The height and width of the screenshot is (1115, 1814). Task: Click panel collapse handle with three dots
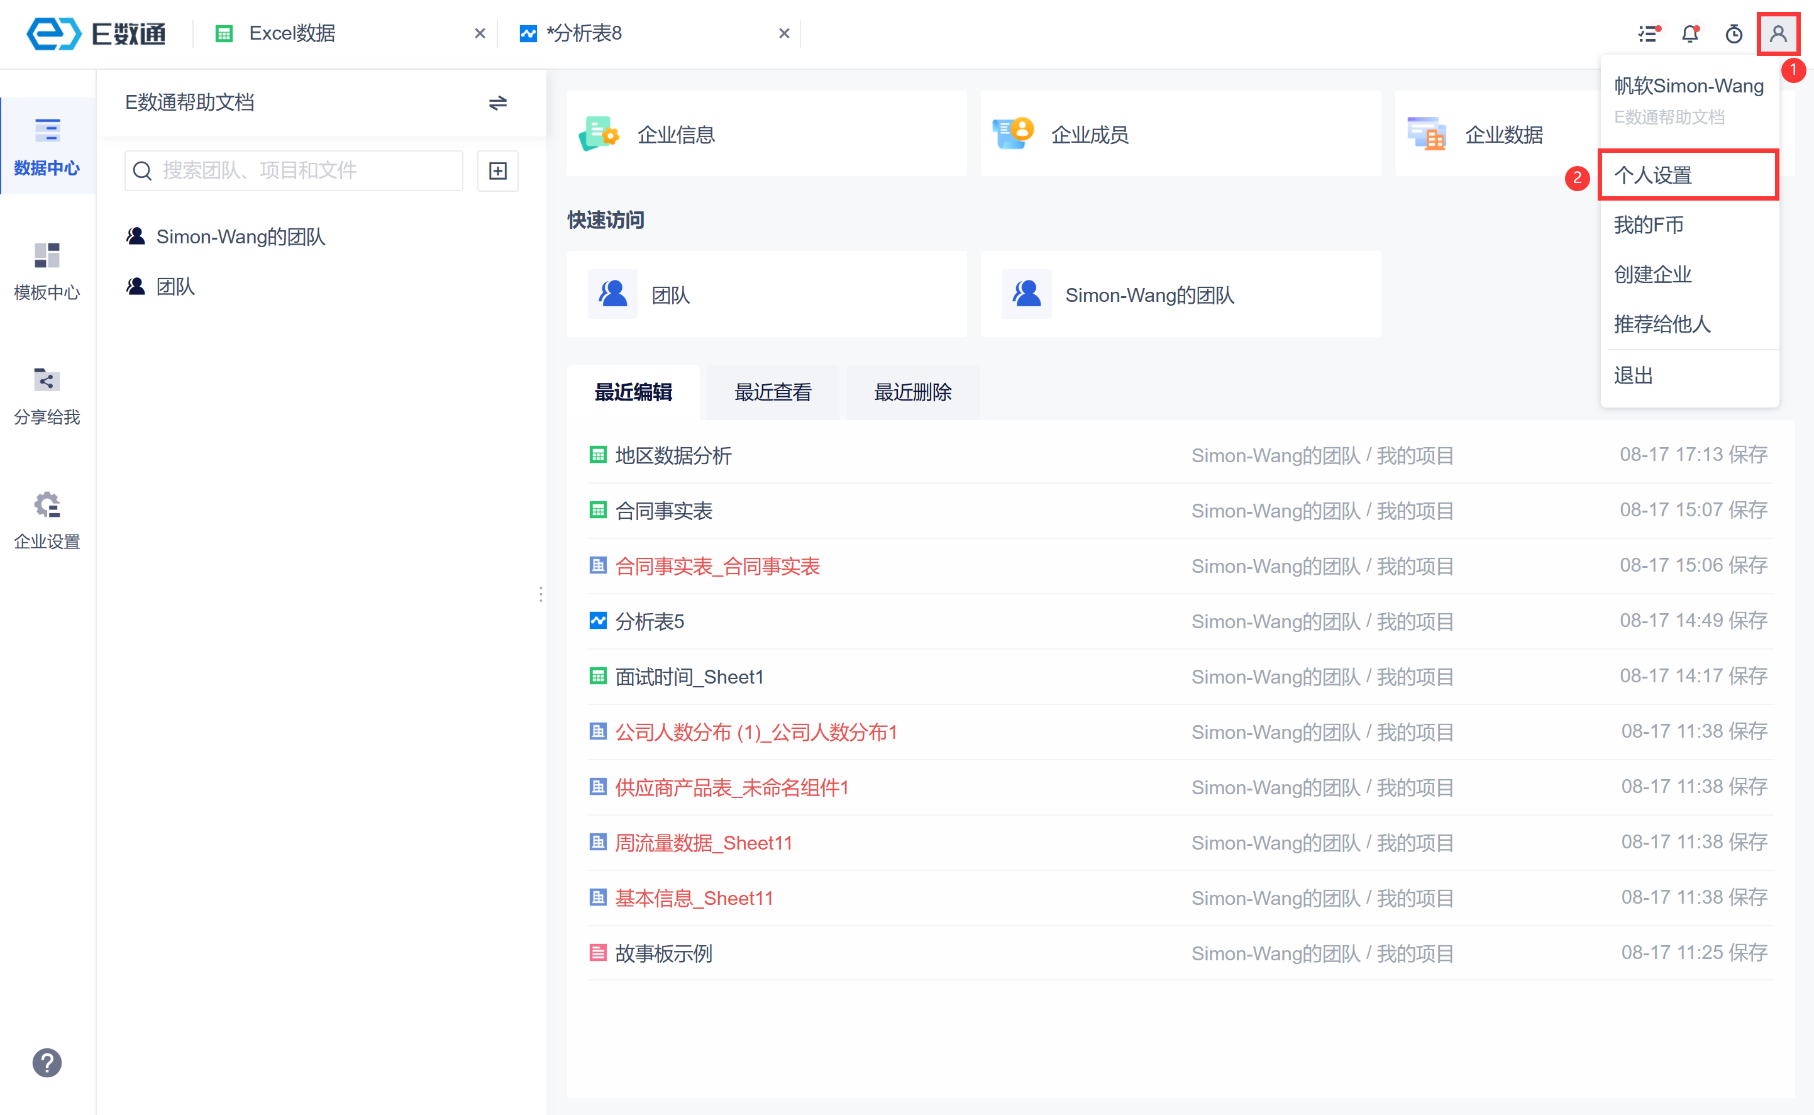click(x=541, y=594)
